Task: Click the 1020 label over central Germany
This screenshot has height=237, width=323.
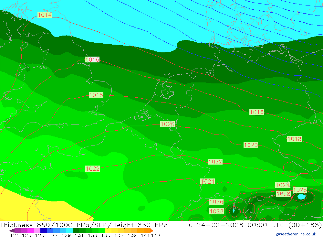Action: pos(251,145)
